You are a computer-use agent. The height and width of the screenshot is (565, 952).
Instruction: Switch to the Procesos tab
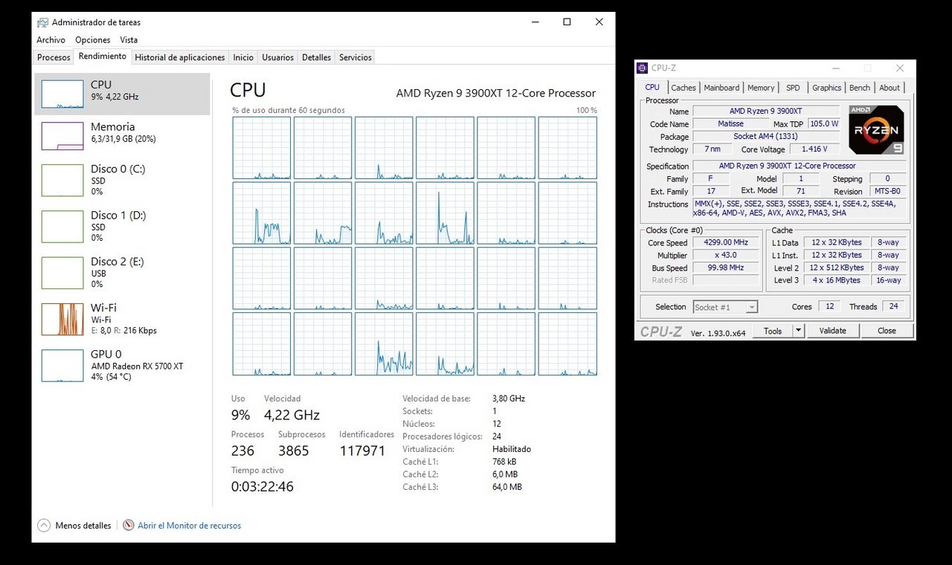pos(54,57)
